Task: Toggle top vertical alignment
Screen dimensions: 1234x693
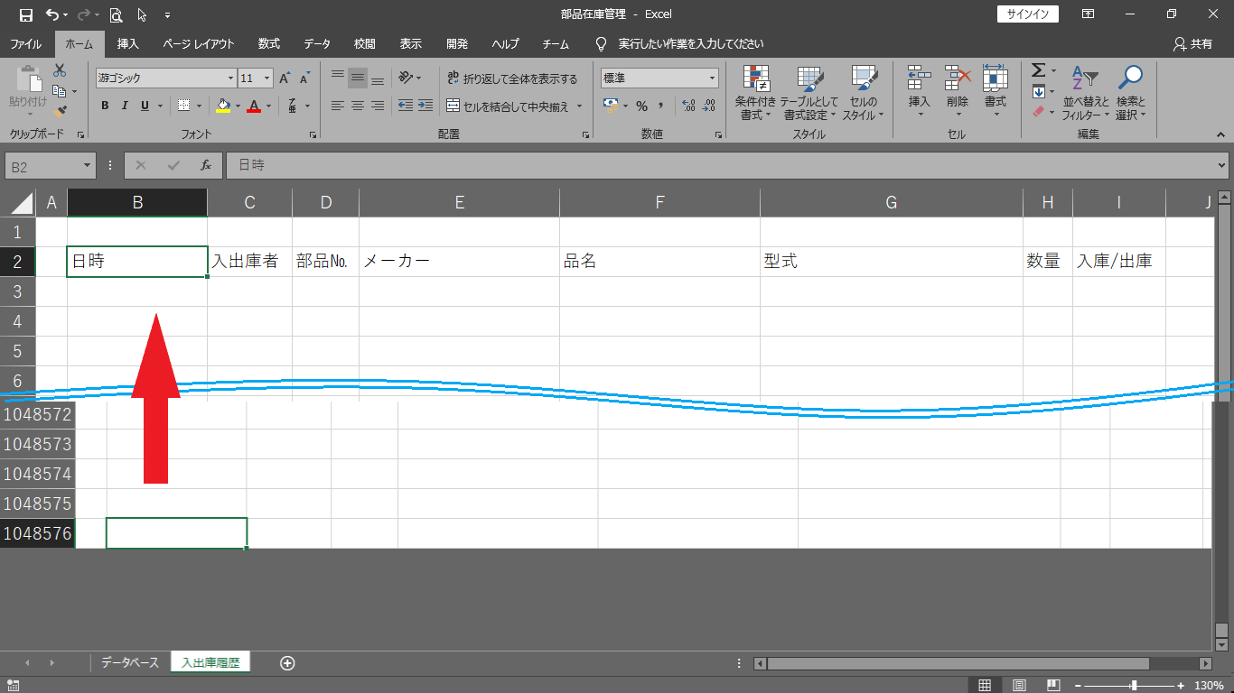Action: (338, 78)
